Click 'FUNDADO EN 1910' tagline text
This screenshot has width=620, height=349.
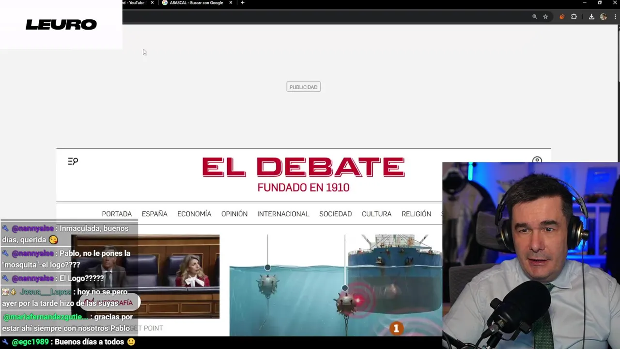303,188
